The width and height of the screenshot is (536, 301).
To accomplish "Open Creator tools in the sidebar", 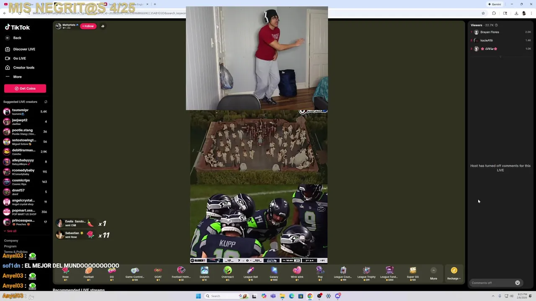I will 20,68.
